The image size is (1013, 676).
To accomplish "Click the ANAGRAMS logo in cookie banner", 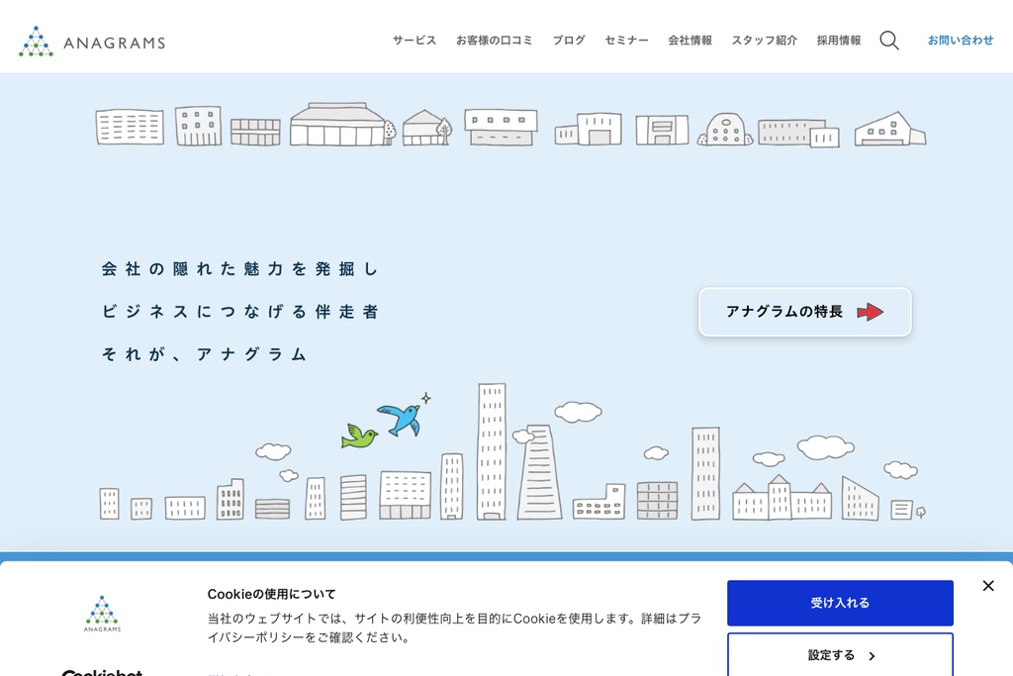I will click(x=102, y=614).
